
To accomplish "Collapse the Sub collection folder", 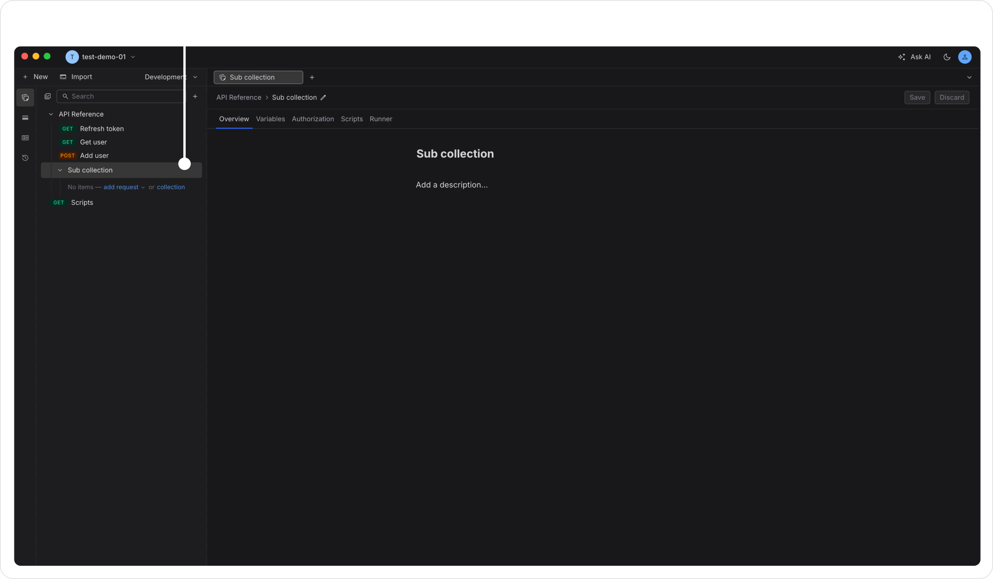I will point(60,170).
